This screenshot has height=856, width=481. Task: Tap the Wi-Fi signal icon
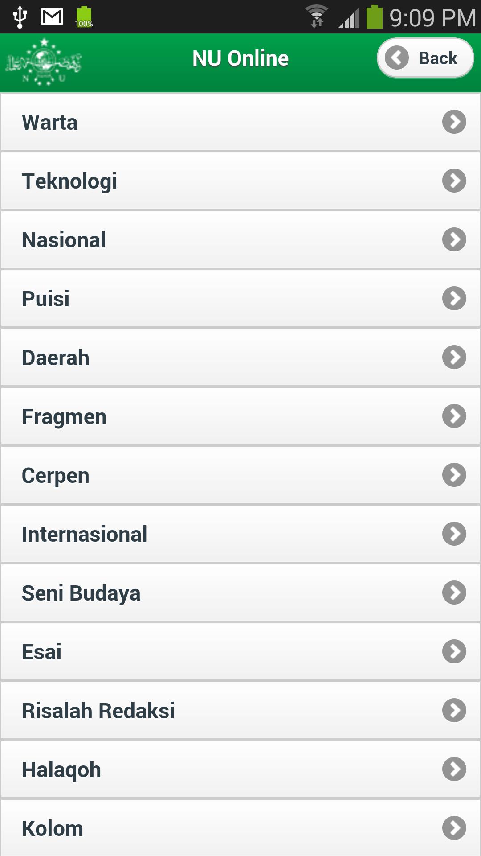coord(316,17)
